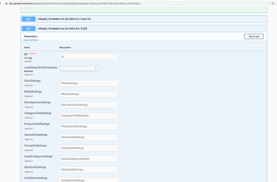Click the /dwapi/ecommerce/products/search path text

(64, 19)
